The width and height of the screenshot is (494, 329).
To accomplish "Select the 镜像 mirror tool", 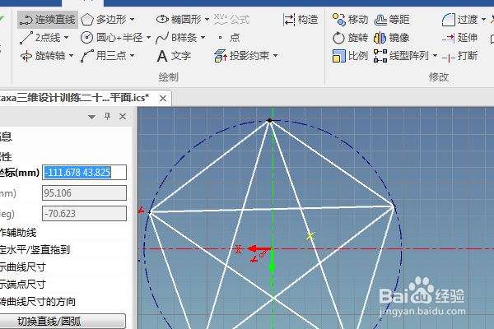I will 392,38.
